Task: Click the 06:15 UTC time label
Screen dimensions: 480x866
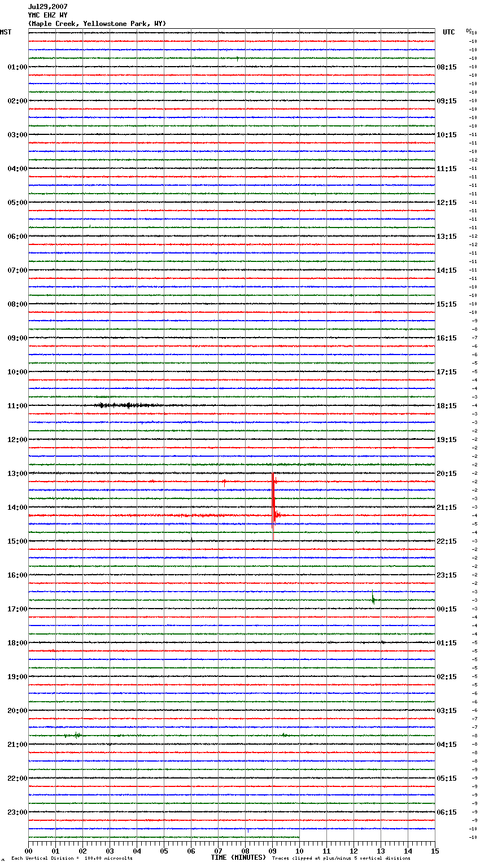Action: (x=447, y=812)
